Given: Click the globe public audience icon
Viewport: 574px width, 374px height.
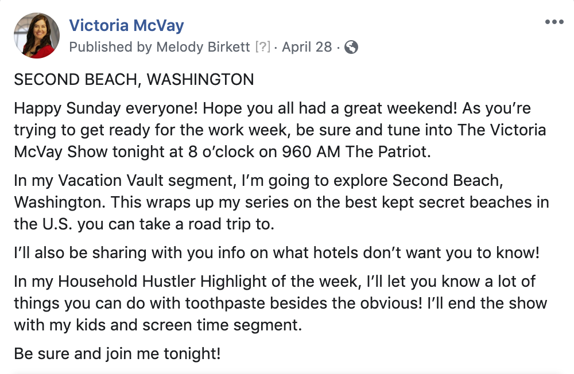Looking at the screenshot, I should pos(351,47).
